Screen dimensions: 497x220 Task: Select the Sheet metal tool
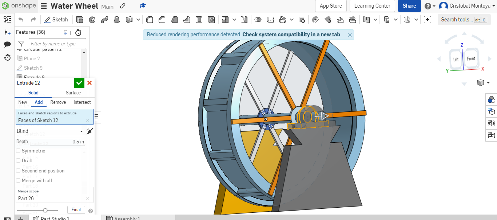tap(407, 20)
